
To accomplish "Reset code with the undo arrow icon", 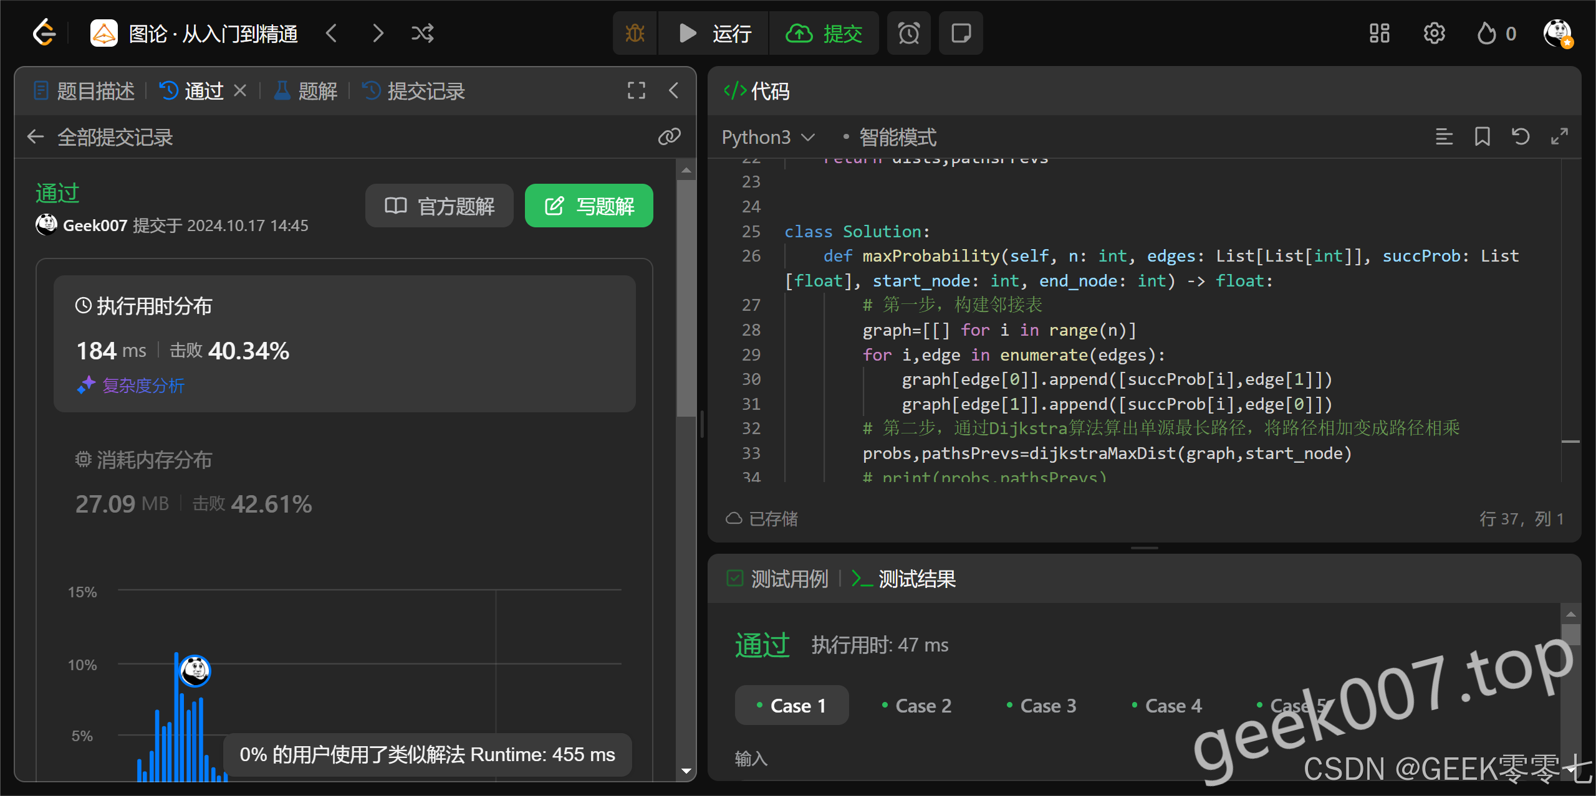I will [1521, 136].
